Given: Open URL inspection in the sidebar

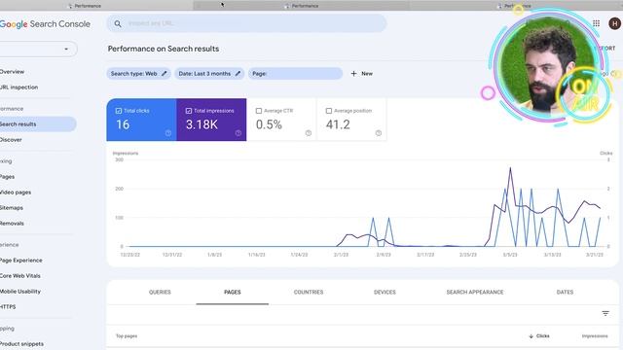Looking at the screenshot, I should click(x=18, y=87).
